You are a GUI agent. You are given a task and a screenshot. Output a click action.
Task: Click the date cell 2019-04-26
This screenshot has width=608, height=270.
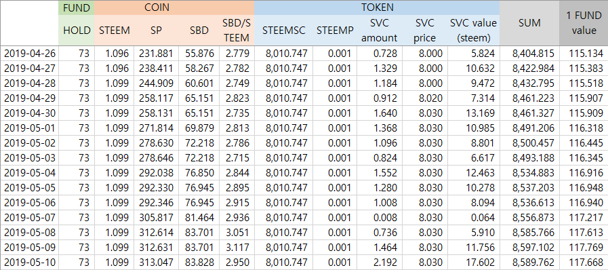pos(29,53)
